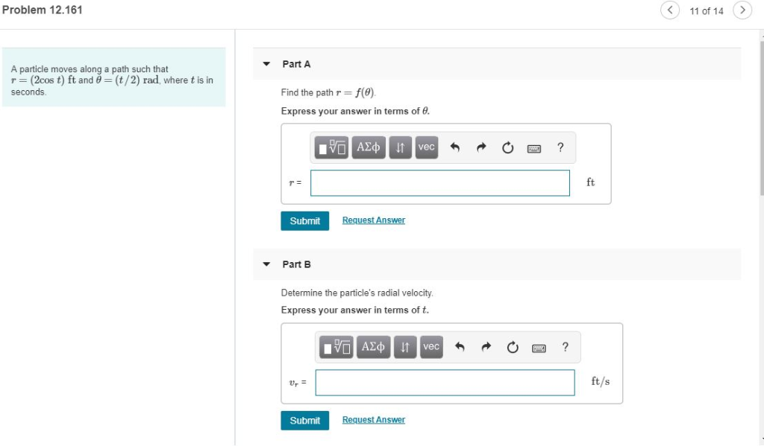Click the units up-down icon in Part B
This screenshot has width=764, height=446.
point(405,346)
